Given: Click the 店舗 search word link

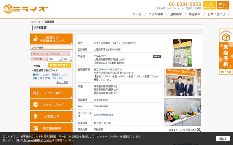Looking at the screenshot, I should coord(47,78).
